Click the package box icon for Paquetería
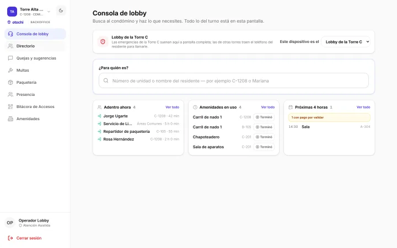The image size is (397, 248). click(x=10, y=83)
